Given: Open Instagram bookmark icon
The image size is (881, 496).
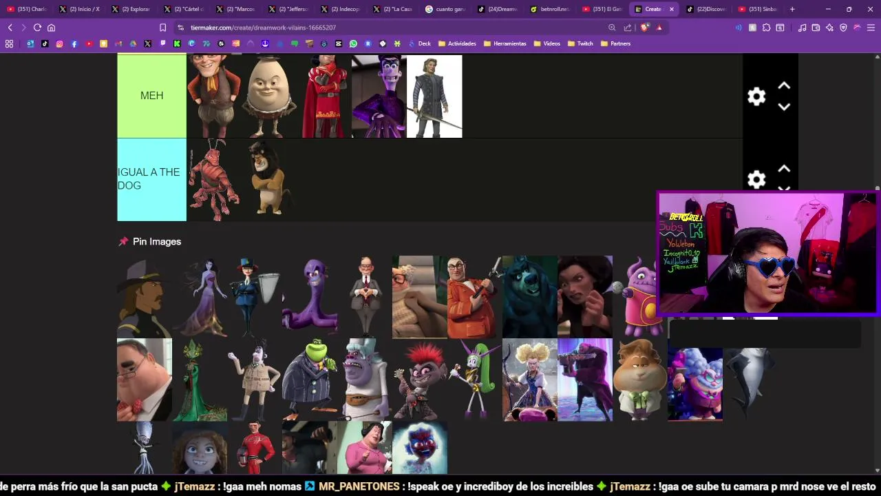Looking at the screenshot, I should pos(59,43).
